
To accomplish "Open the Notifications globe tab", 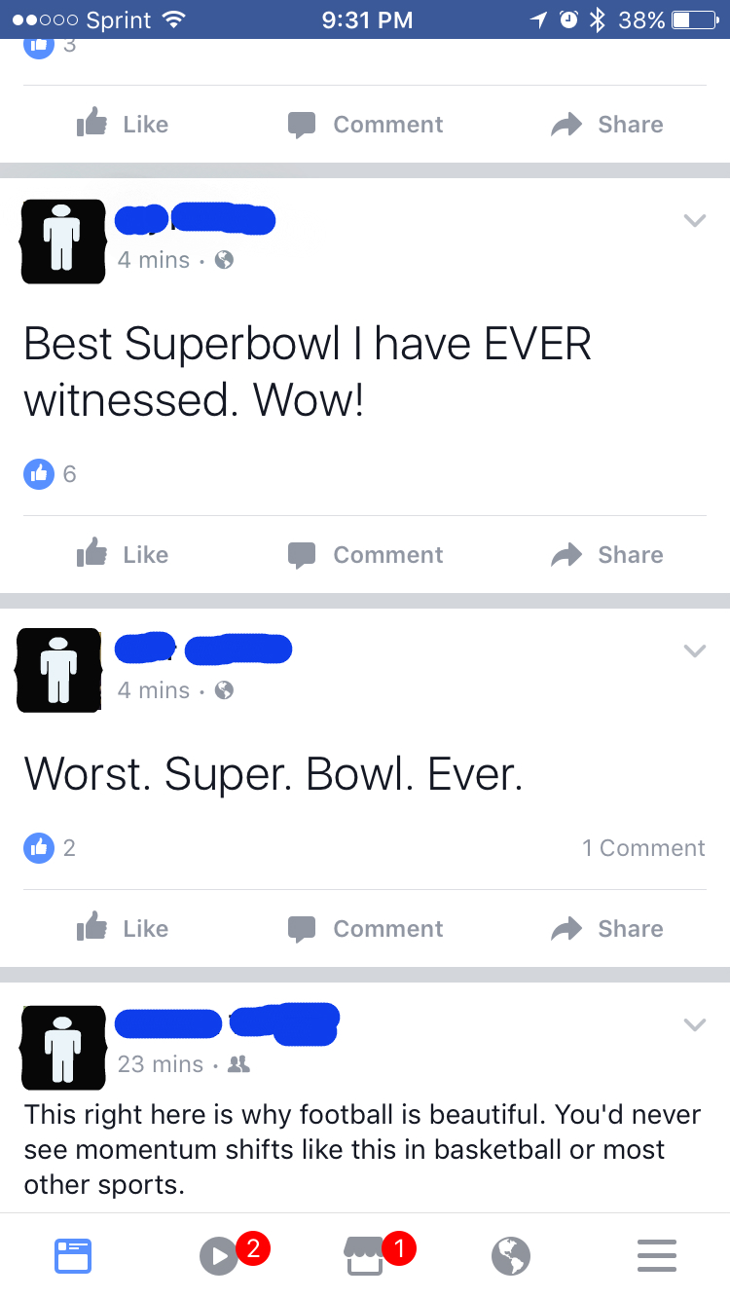I will coord(511,1256).
